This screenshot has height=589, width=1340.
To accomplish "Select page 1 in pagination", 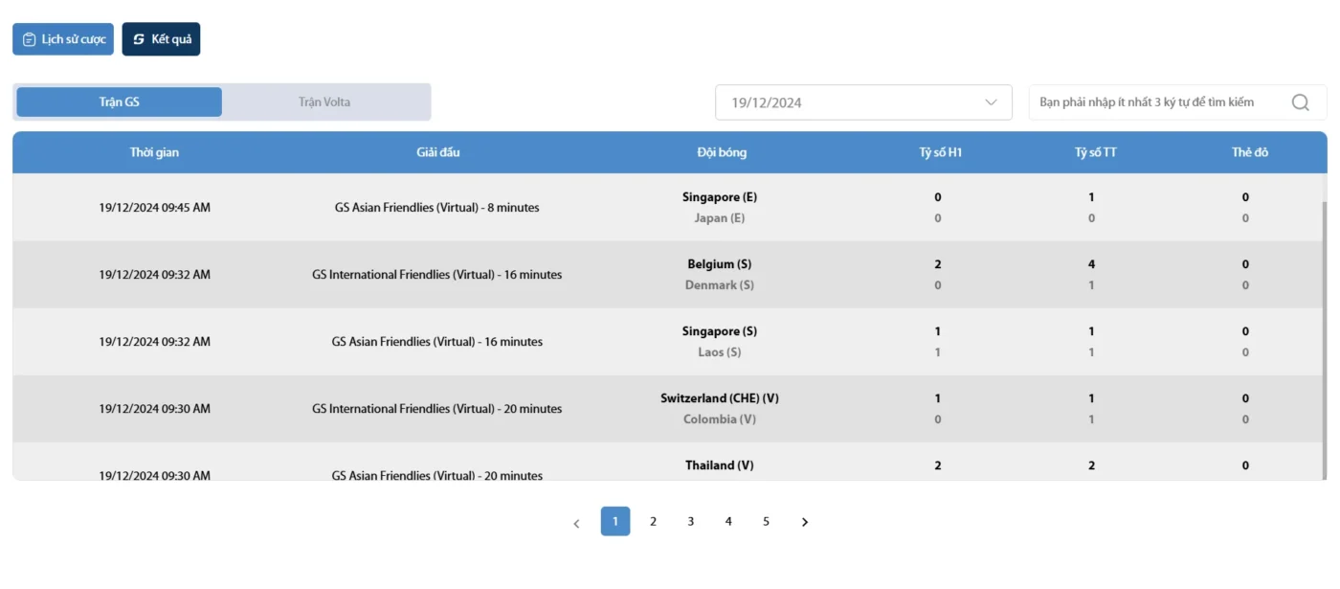I will pyautogui.click(x=615, y=521).
